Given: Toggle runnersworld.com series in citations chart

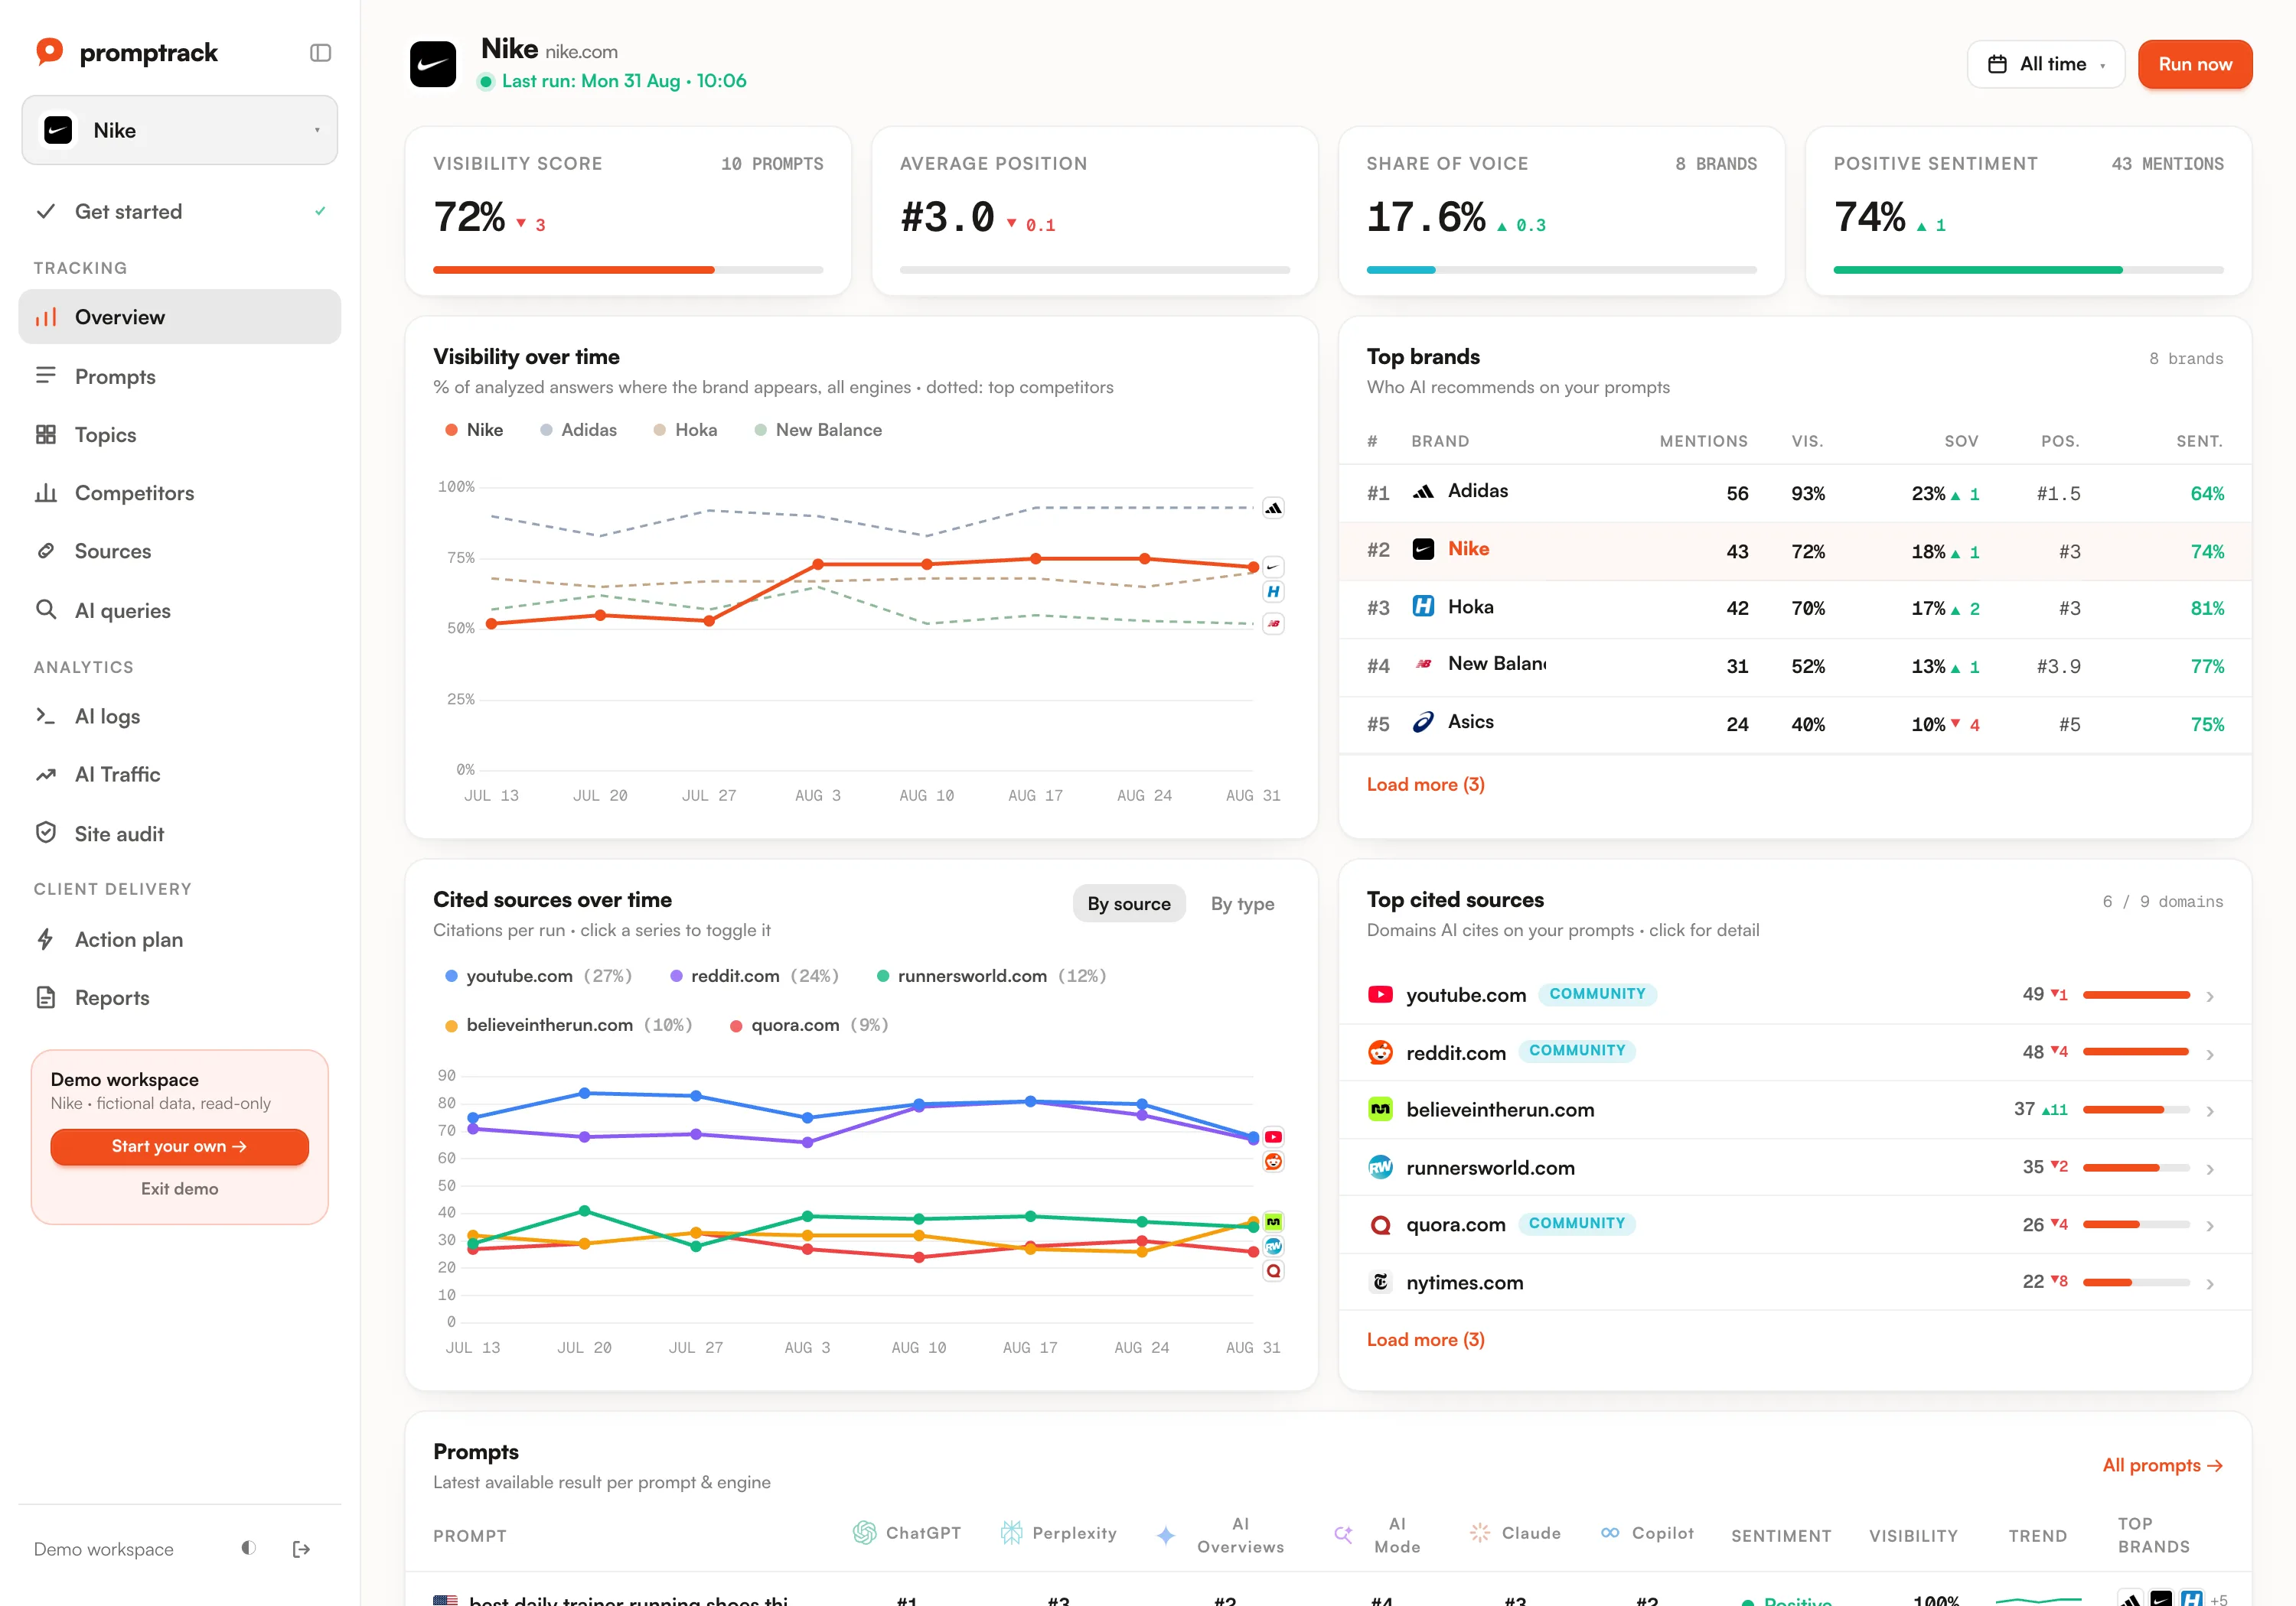Looking at the screenshot, I should pyautogui.click(x=991, y=977).
